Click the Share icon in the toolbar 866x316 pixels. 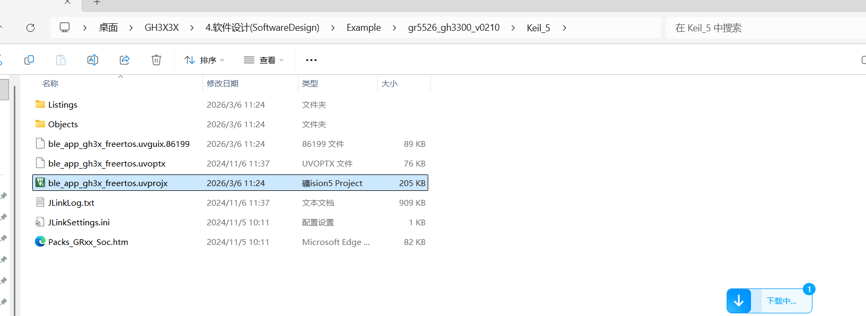[125, 60]
